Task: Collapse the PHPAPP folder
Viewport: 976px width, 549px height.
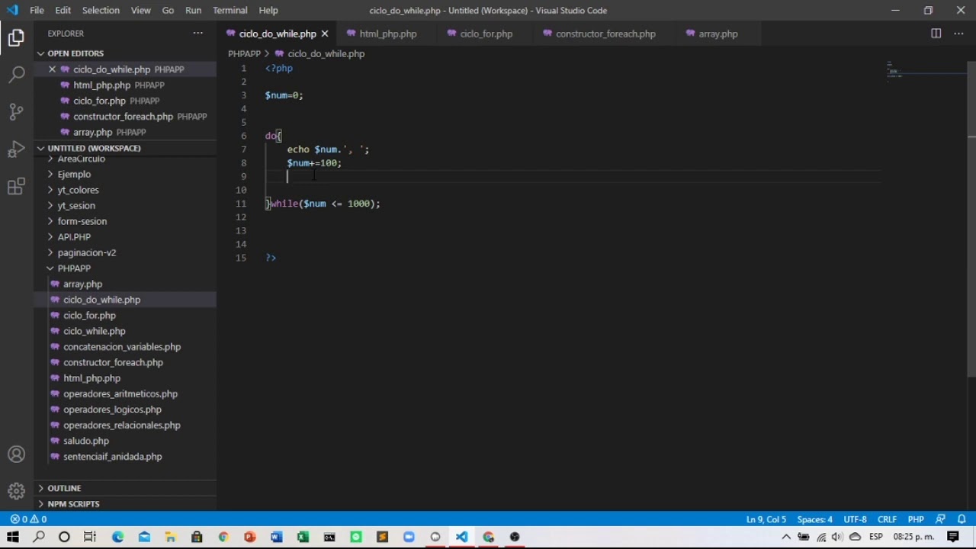Action: point(74,268)
